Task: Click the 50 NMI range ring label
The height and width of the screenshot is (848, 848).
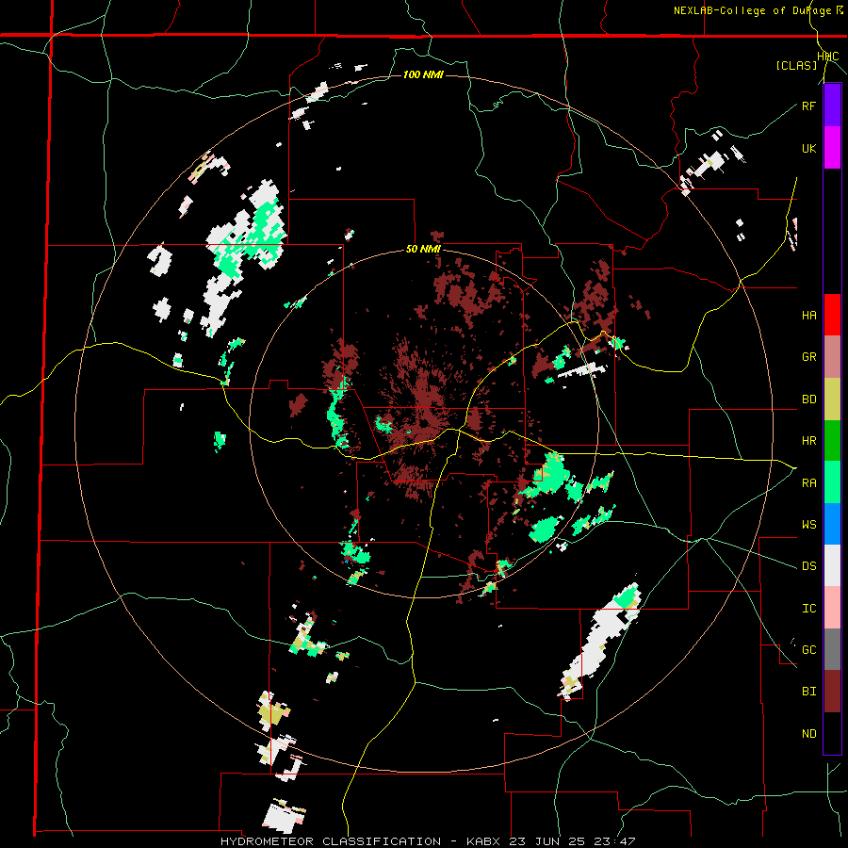Action: pyautogui.click(x=423, y=250)
